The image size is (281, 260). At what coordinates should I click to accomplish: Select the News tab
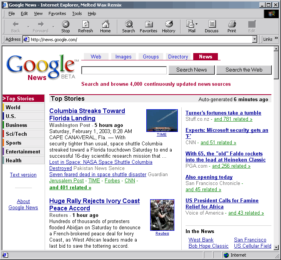pyautogui.click(x=206, y=57)
